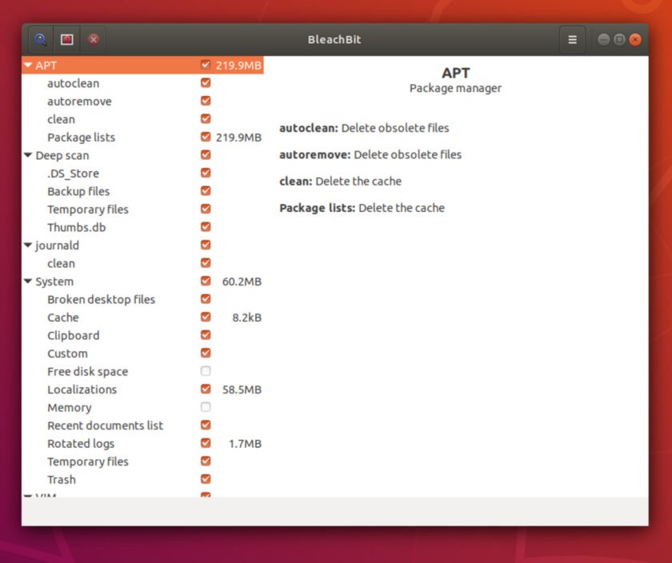Uncheck the Backup files checkbox
The width and height of the screenshot is (672, 563).
tap(206, 190)
